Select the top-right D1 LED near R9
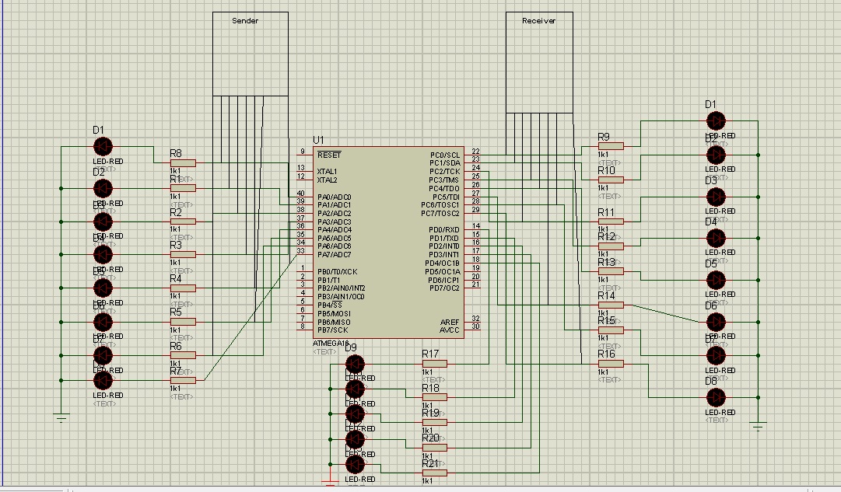Viewport: 841px width, 492px height. [716, 121]
